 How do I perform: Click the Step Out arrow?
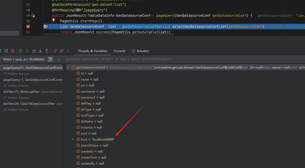47,51
